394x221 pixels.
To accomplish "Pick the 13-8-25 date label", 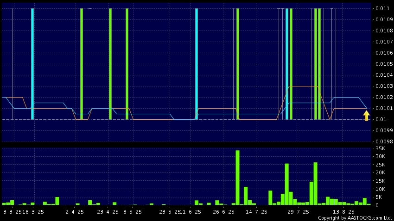I will tap(344, 212).
